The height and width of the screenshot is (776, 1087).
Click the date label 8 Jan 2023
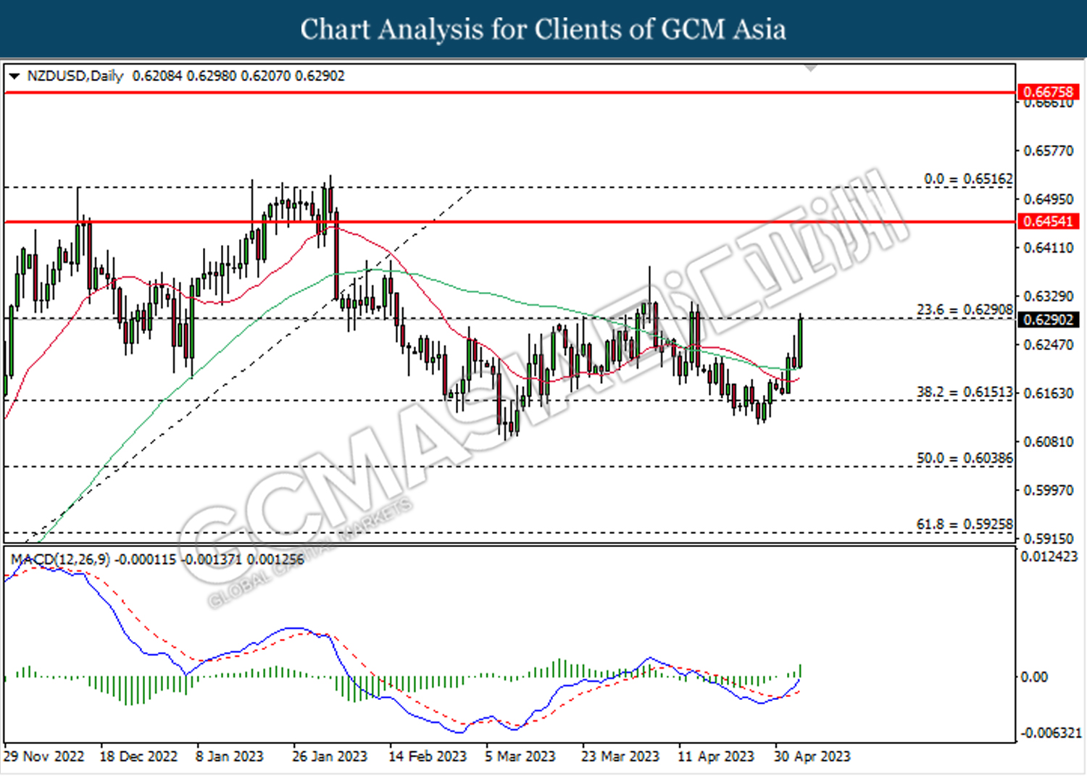[229, 756]
